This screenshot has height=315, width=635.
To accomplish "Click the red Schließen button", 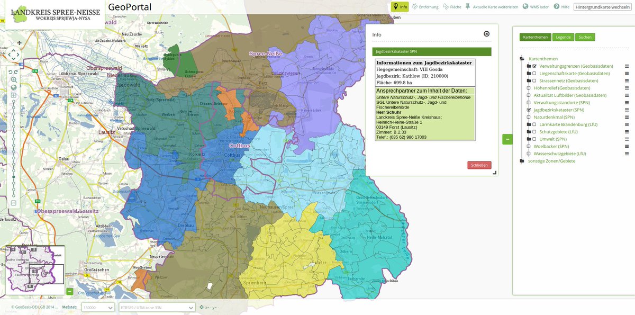I will [x=479, y=165].
